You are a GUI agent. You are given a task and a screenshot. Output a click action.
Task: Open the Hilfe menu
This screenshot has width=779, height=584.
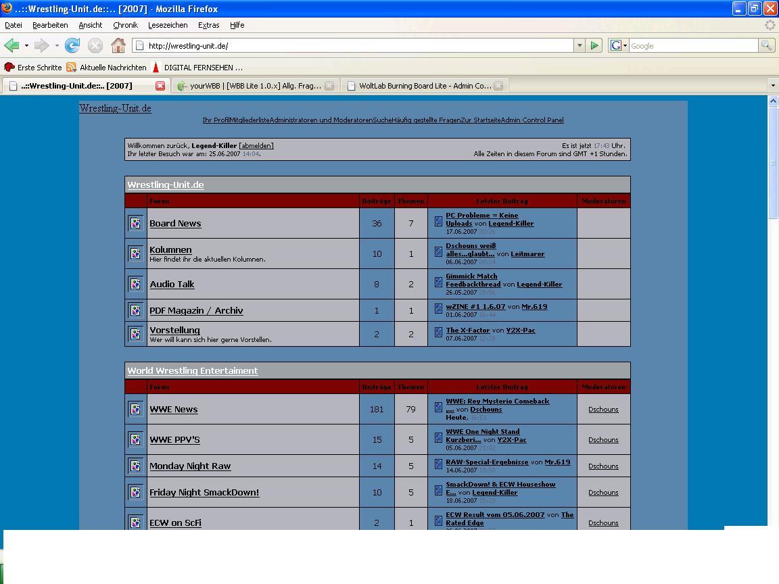pos(237,25)
